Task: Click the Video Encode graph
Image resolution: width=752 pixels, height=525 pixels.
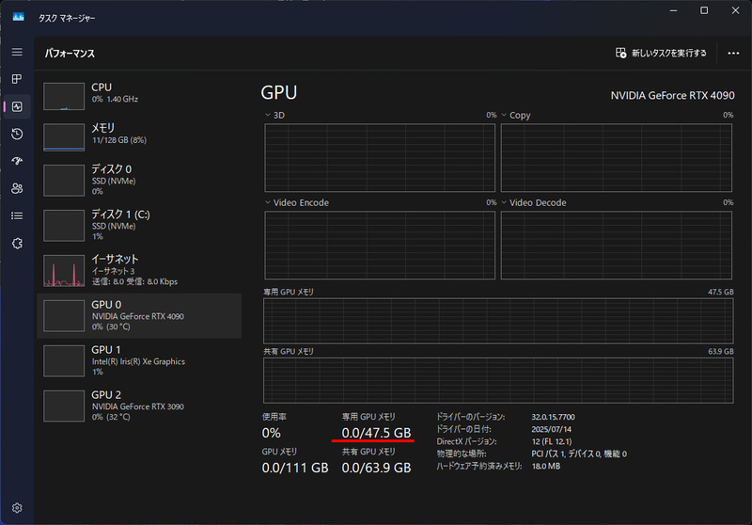Action: (x=380, y=246)
